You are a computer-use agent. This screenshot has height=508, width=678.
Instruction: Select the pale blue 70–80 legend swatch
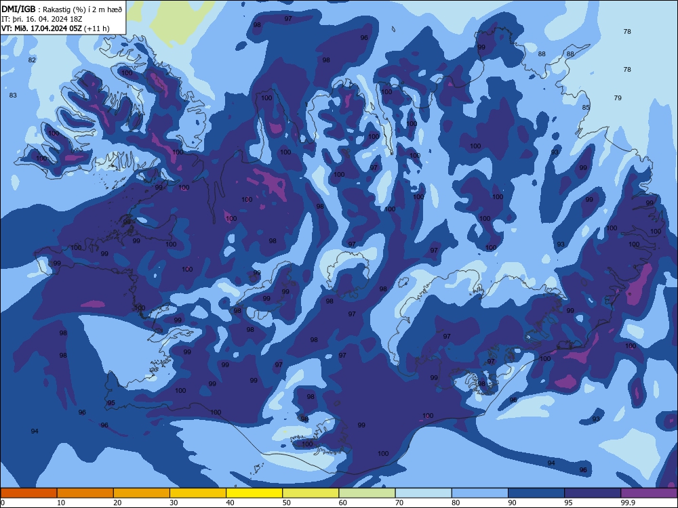click(x=423, y=493)
